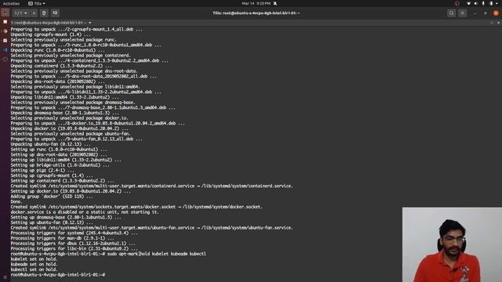Maximize the terminal pane icon
The height and width of the screenshot is (282, 502).
pos(492,23)
